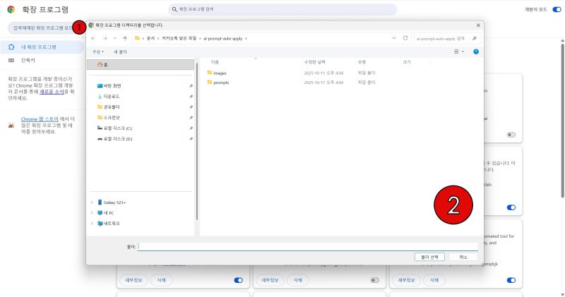Select the prompts folder icon
565x297 pixels.
pos(210,83)
